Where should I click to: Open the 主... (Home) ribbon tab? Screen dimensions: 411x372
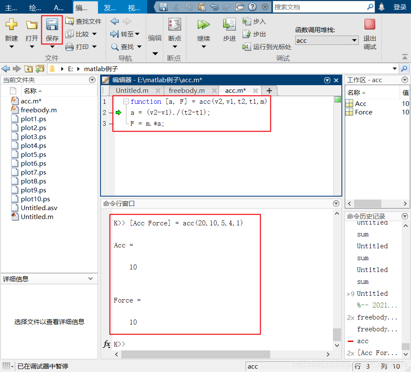[x=11, y=8]
